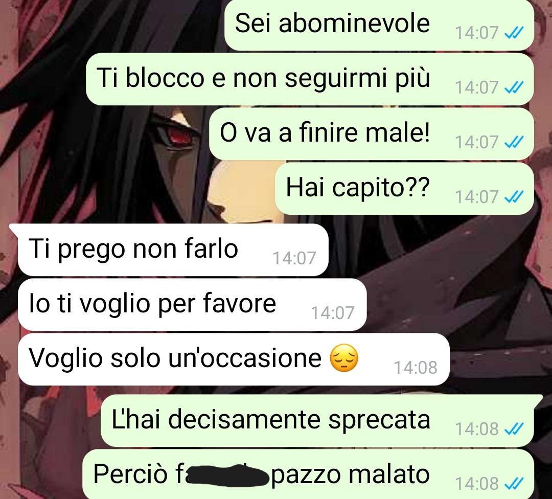Tap the 14:07 timestamp on 'Ti prego non farlo'
This screenshot has width=552, height=499.
click(x=294, y=258)
